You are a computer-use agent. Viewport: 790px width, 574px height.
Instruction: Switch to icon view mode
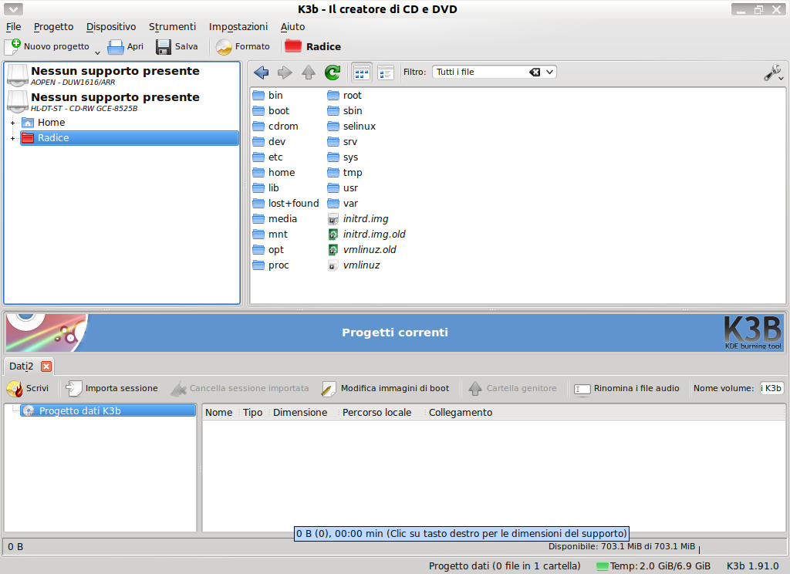(x=362, y=73)
